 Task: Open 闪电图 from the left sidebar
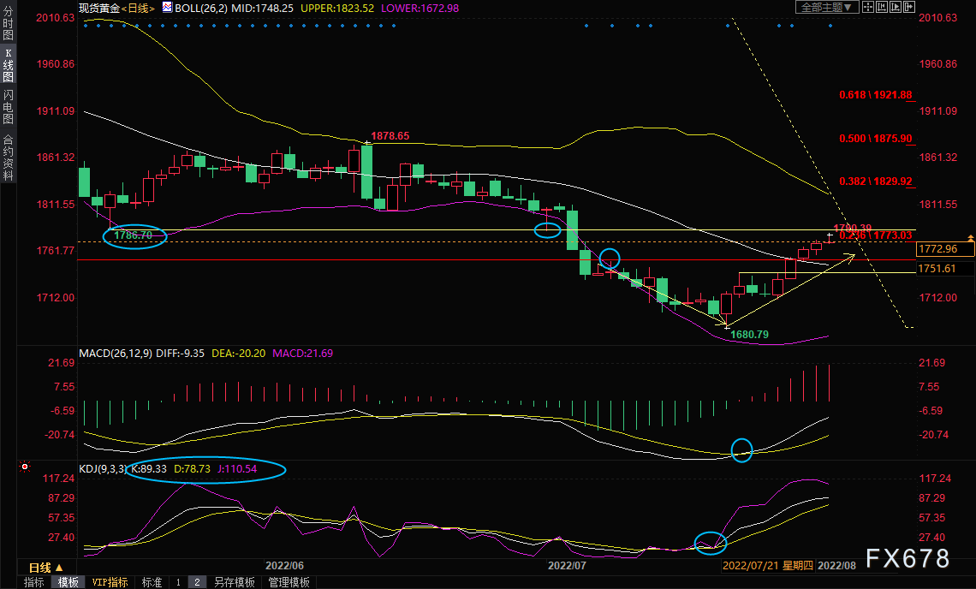(8, 106)
